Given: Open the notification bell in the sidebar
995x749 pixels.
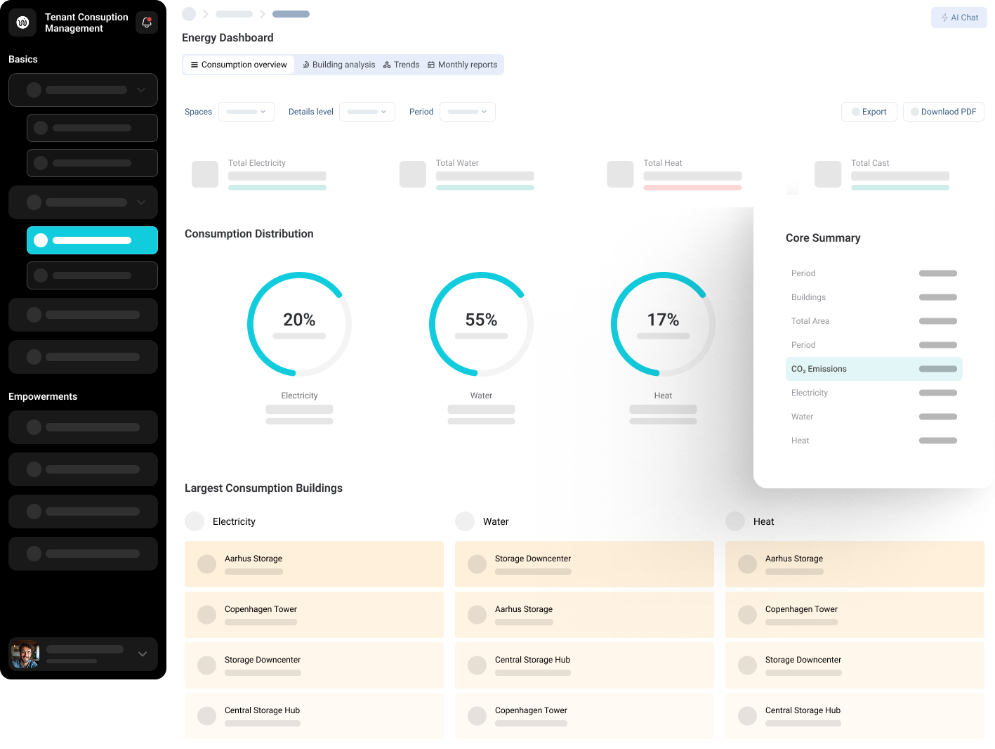Looking at the screenshot, I should [x=146, y=22].
